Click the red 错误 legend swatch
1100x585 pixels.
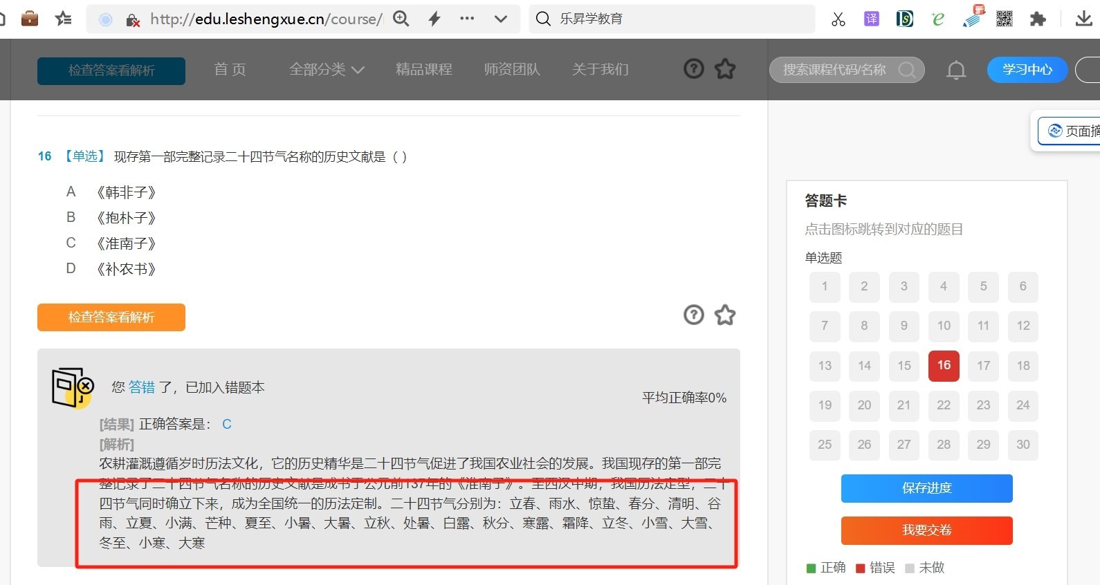click(x=861, y=568)
